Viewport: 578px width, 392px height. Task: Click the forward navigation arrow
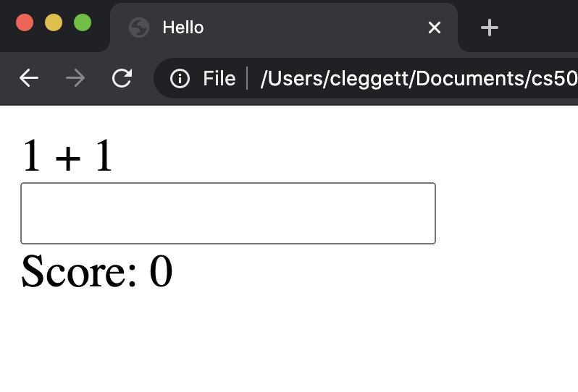pyautogui.click(x=75, y=78)
